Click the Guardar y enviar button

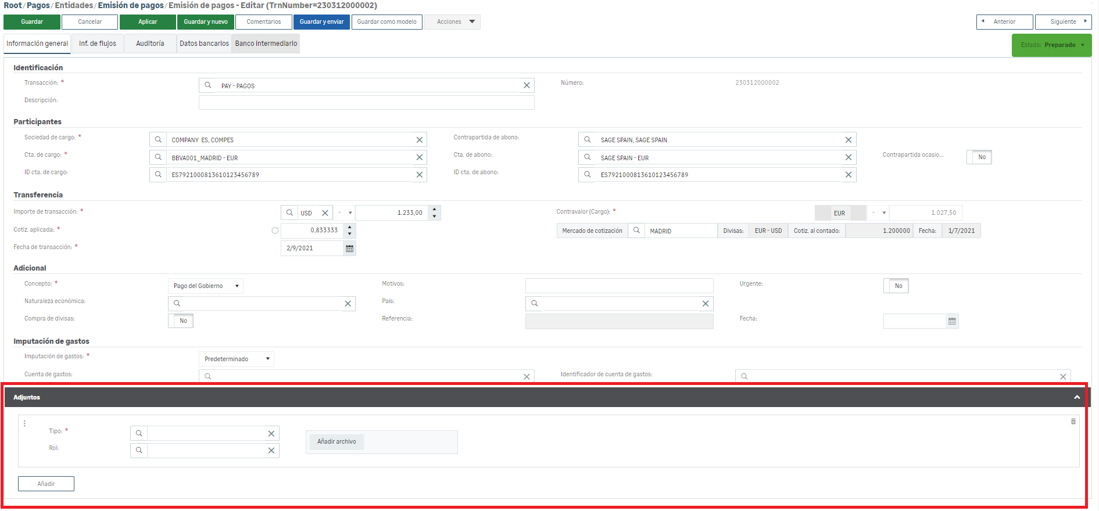321,22
